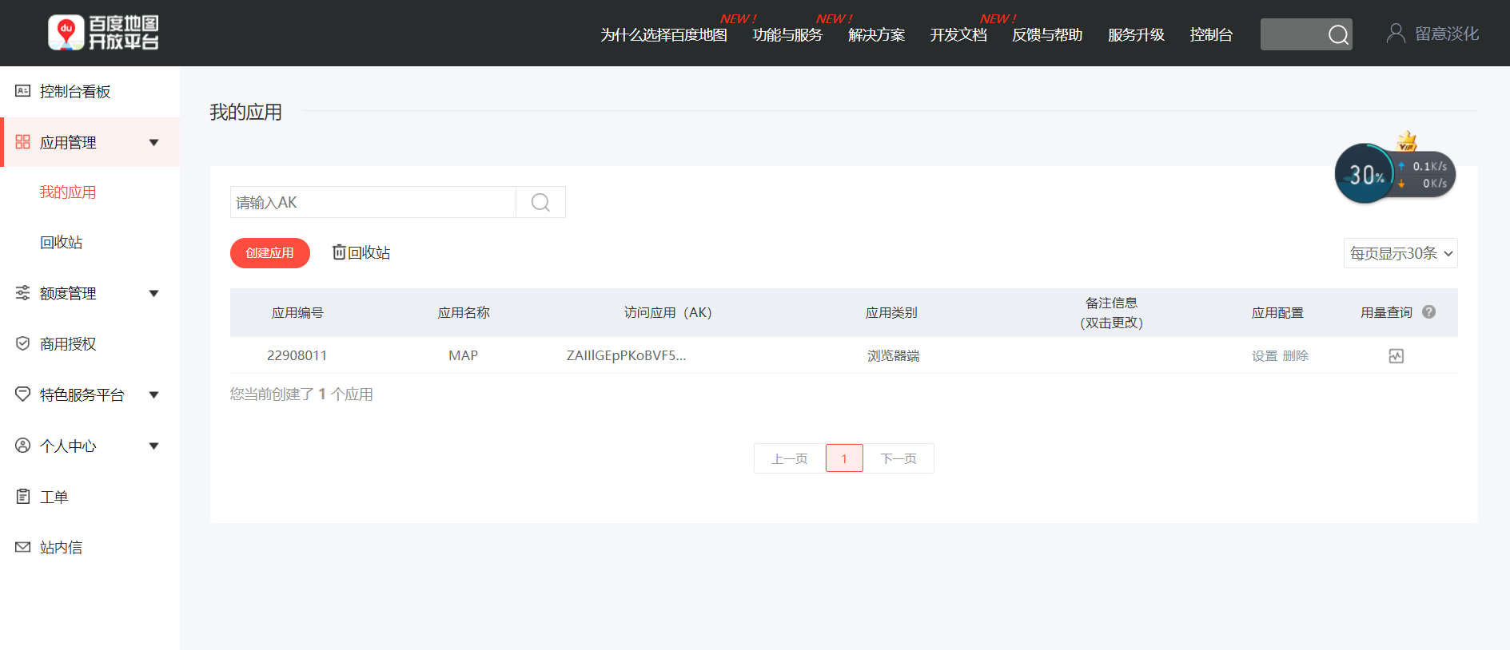Click the 商用授权 shield icon in sidebar
Image resolution: width=1510 pixels, height=650 pixels.
click(x=22, y=343)
